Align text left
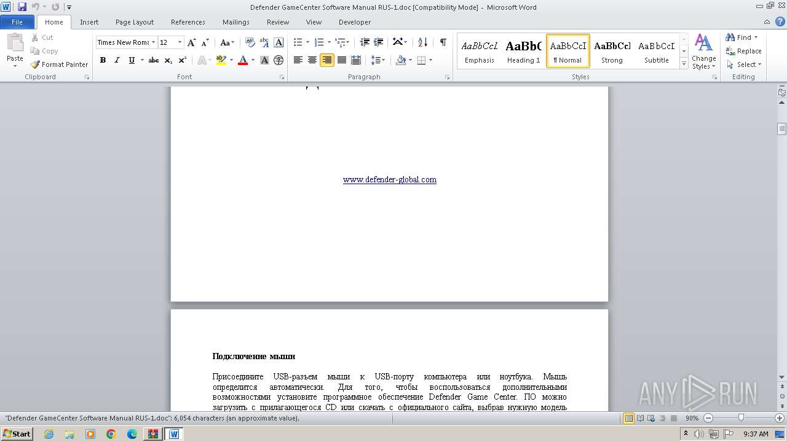The image size is (787, 442). click(x=298, y=60)
